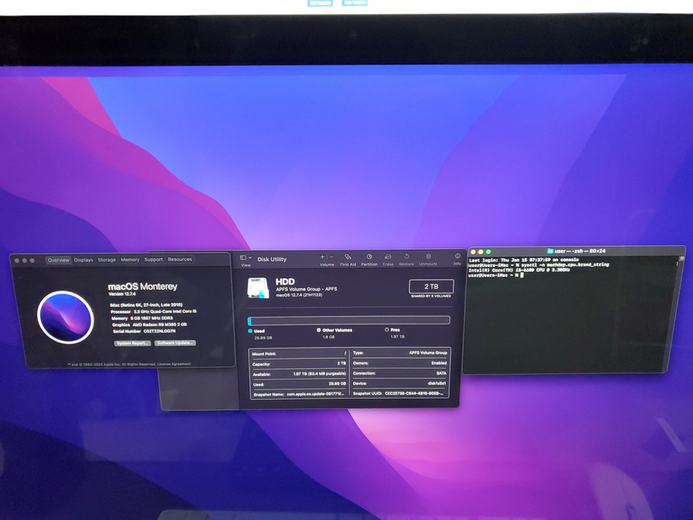Click the iMac Retina 5K model line
Image resolution: width=693 pixels, height=520 pixels.
point(146,305)
